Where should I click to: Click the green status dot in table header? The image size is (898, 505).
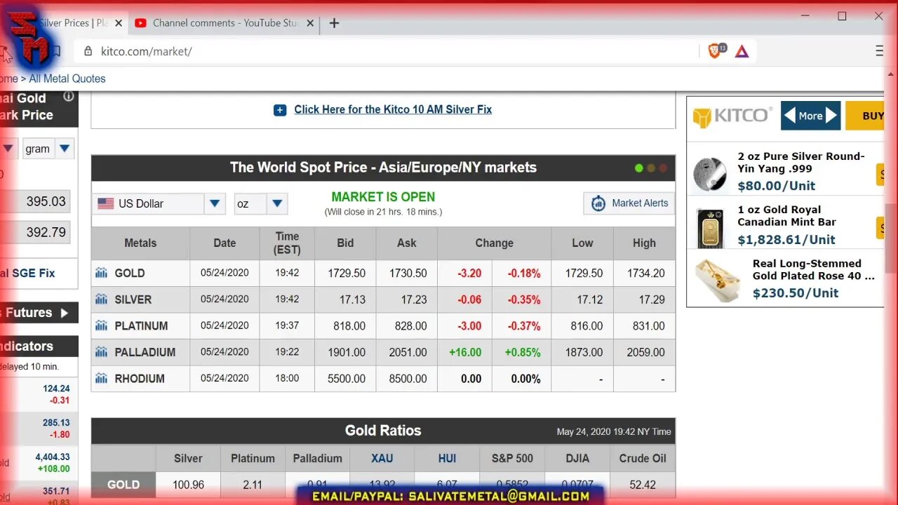[x=638, y=168]
